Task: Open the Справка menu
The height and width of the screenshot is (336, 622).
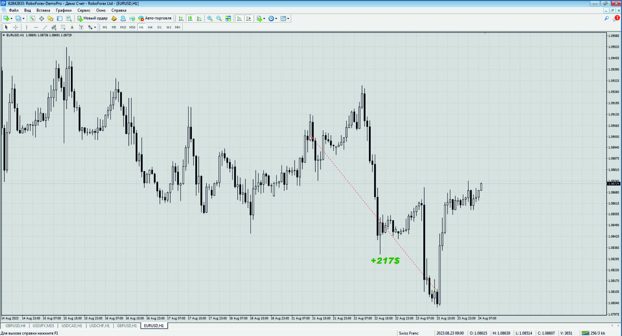Action: (119, 10)
